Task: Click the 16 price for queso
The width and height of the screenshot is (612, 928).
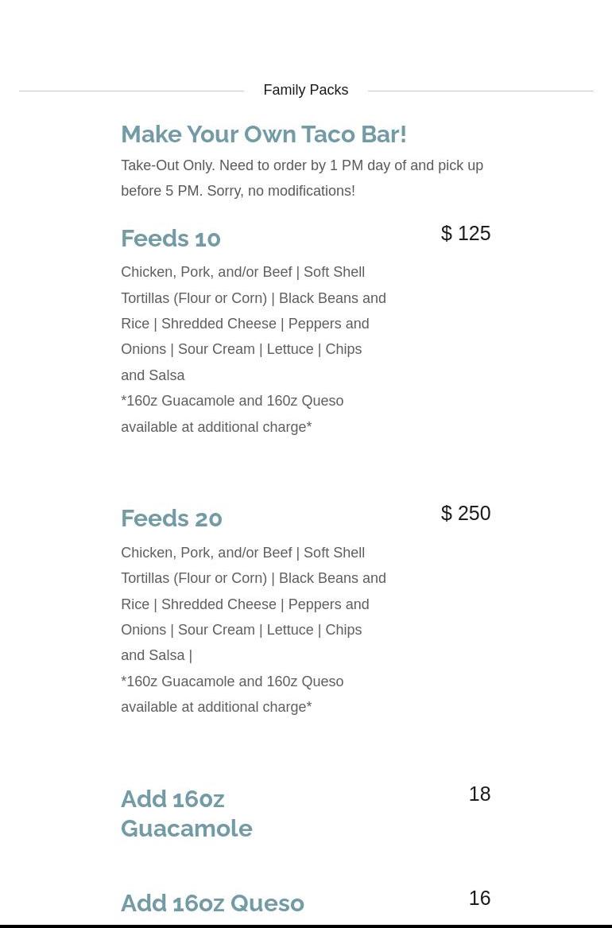Action: click(479, 898)
